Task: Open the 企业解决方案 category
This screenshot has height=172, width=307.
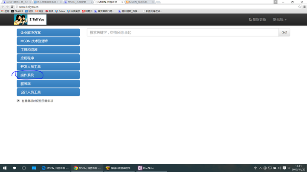Action: click(x=48, y=33)
